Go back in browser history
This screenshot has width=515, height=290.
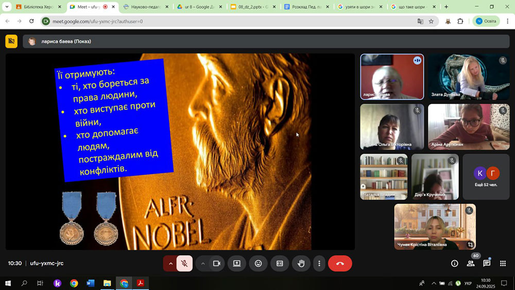tap(8, 21)
